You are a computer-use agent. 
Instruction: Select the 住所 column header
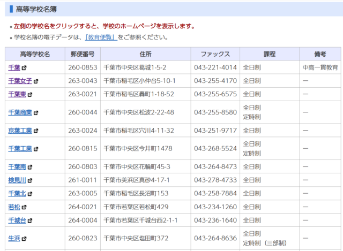145,54
